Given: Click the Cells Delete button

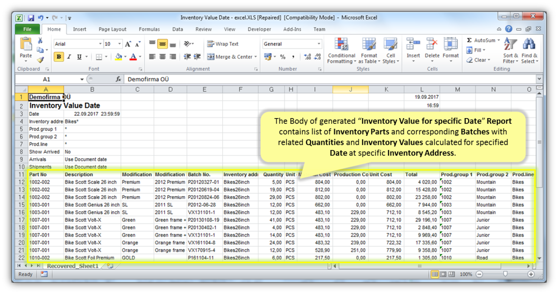Looking at the screenshot, I should [432, 51].
